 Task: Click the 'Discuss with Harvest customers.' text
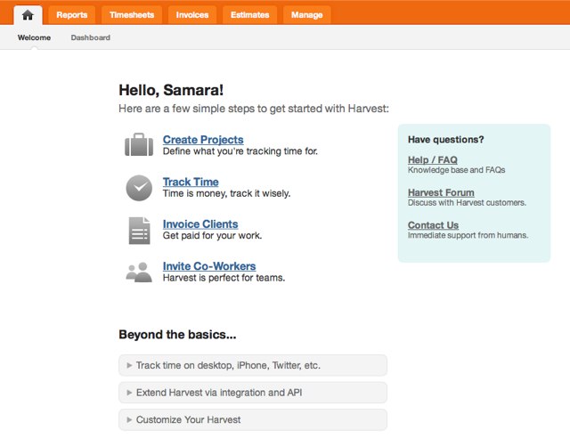pos(467,203)
